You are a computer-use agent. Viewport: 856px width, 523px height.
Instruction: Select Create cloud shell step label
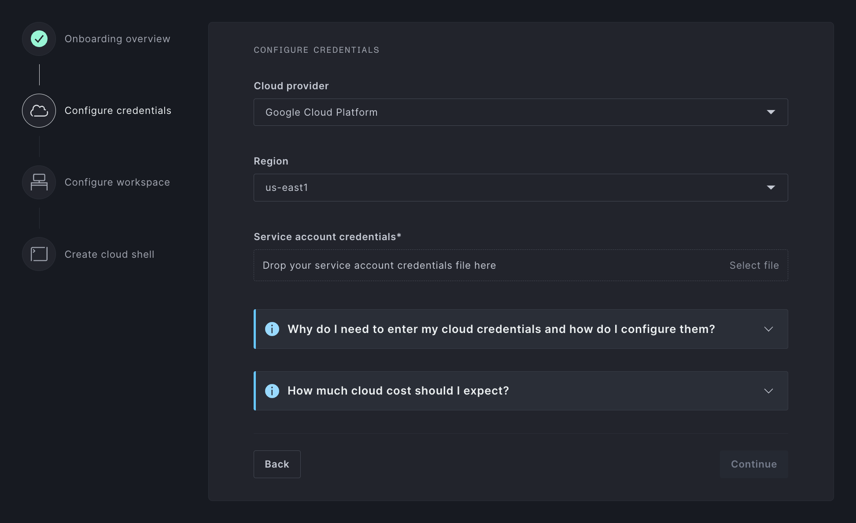click(x=109, y=254)
